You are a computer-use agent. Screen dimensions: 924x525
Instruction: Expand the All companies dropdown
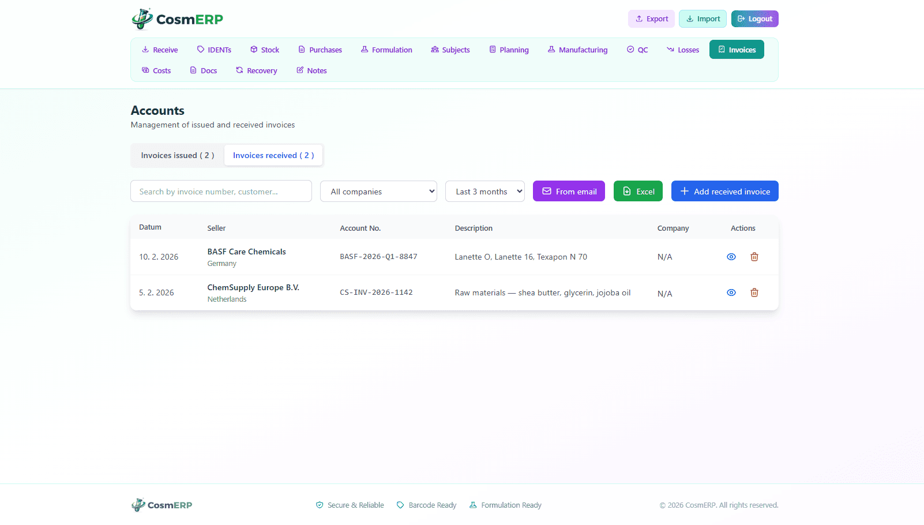378,192
